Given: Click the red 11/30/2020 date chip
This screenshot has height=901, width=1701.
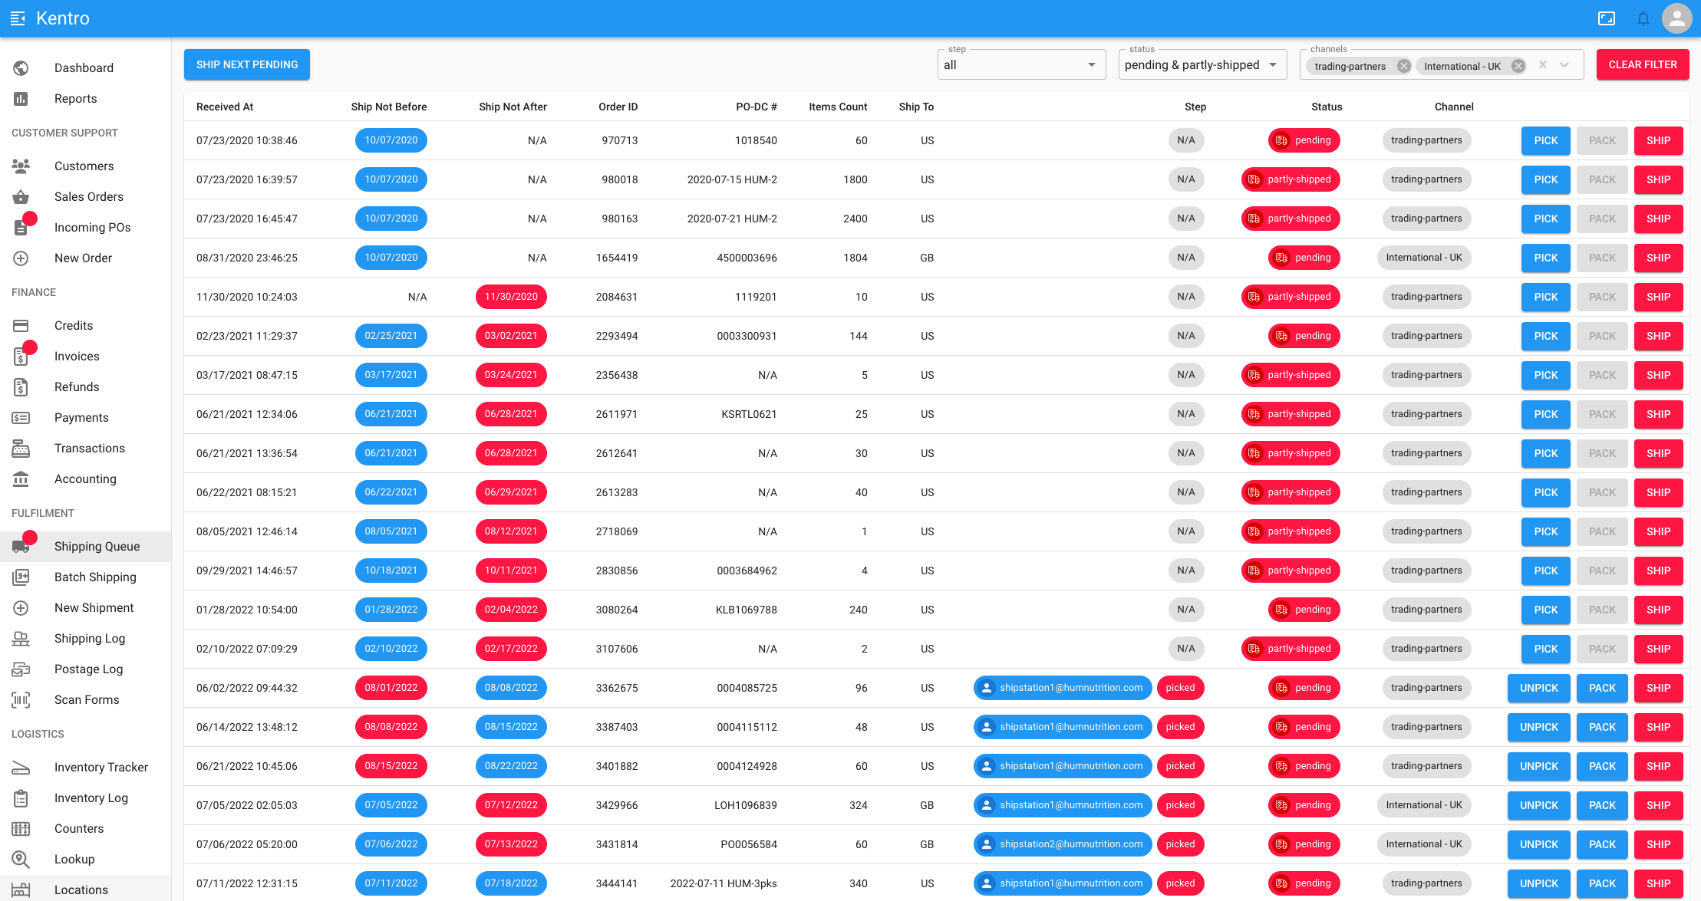Looking at the screenshot, I should click(x=511, y=297).
